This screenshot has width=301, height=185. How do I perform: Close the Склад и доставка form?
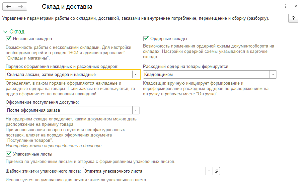pos(295,6)
